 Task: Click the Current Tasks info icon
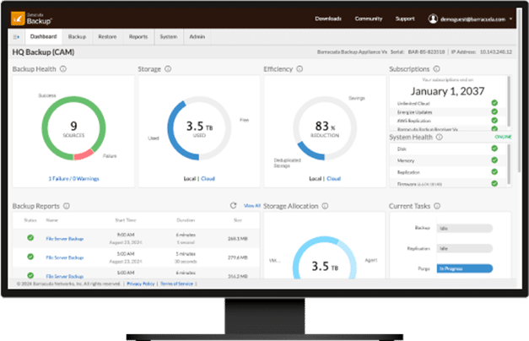(x=437, y=205)
